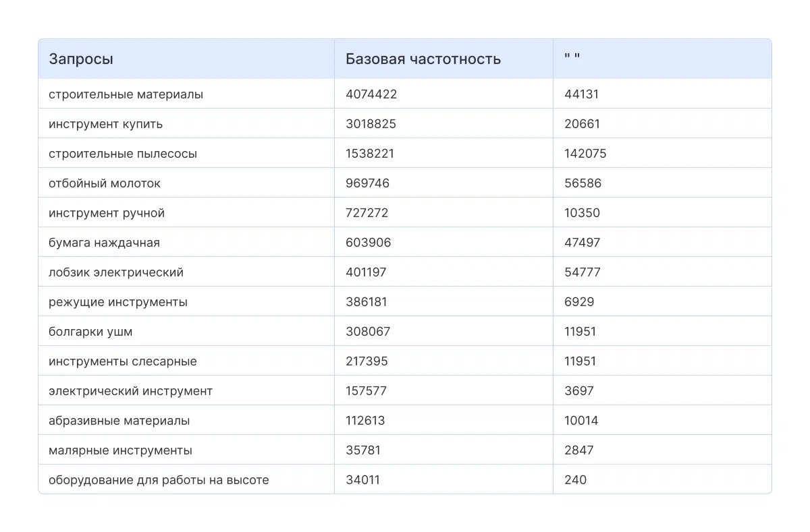Click the "Базовая частотность" column header
The width and height of the screenshot is (810, 532).
click(x=423, y=59)
